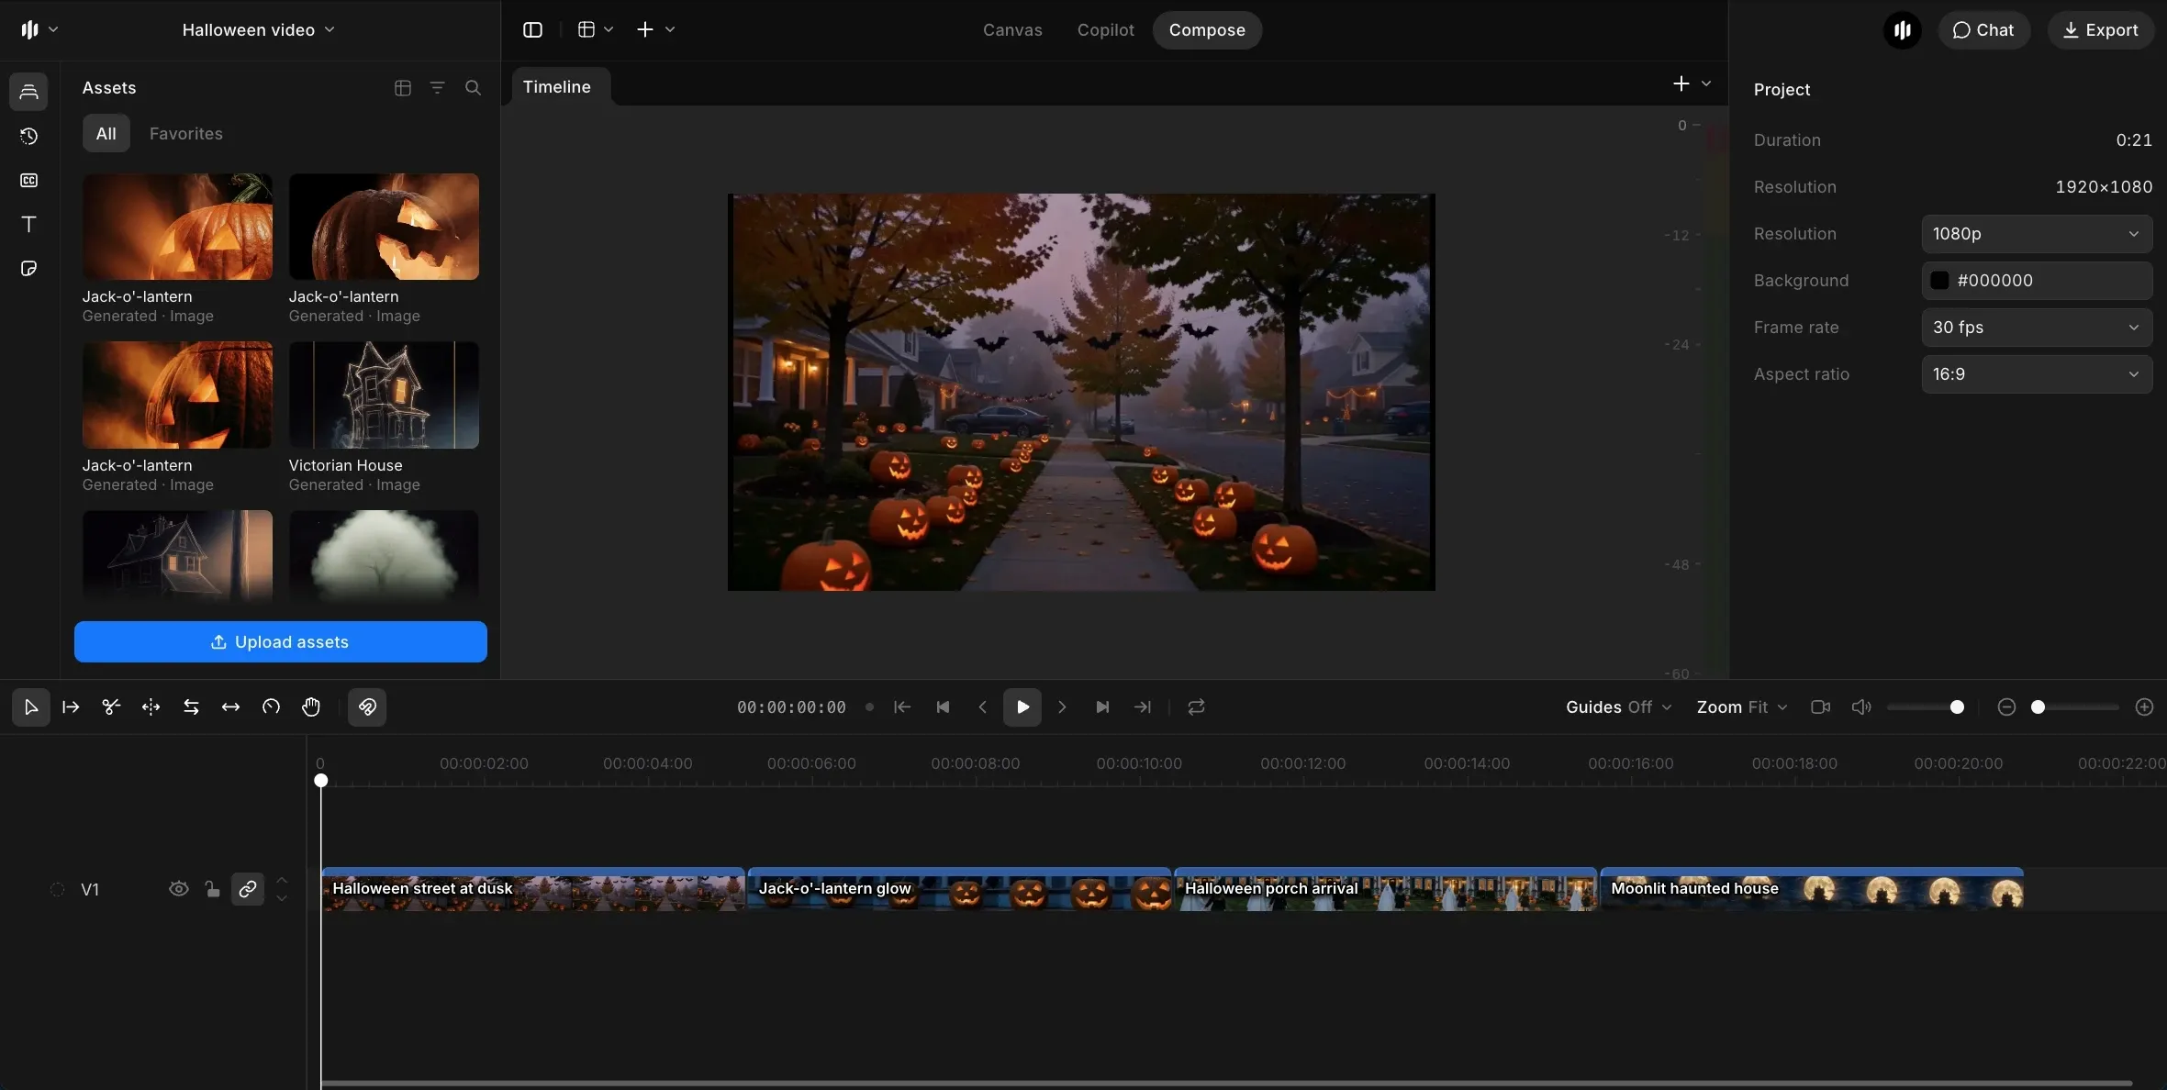Switch to the Compose mode
Screen dimensions: 2167x1090
tap(1207, 30)
